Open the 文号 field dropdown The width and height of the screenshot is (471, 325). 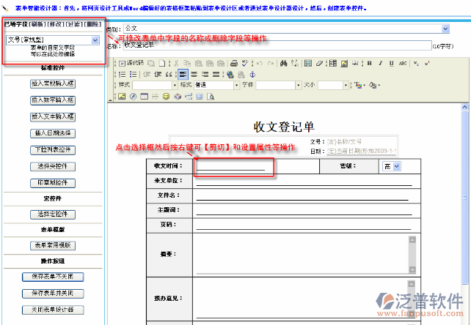(x=95, y=40)
